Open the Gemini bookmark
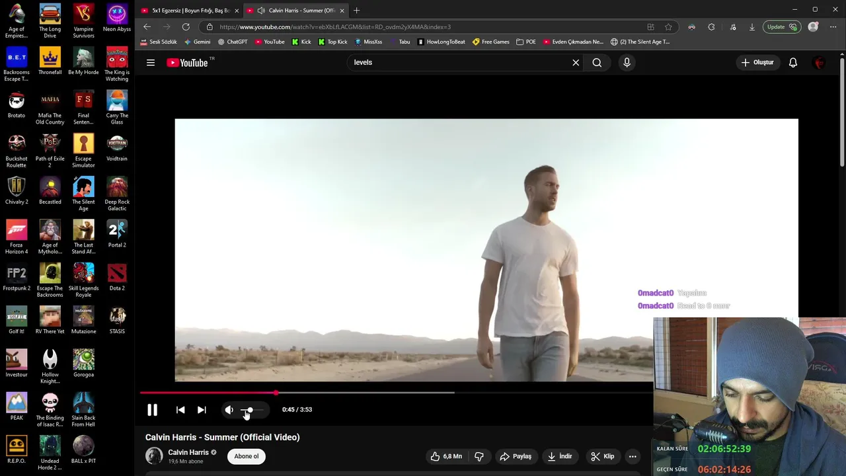This screenshot has height=476, width=846. (x=198, y=42)
